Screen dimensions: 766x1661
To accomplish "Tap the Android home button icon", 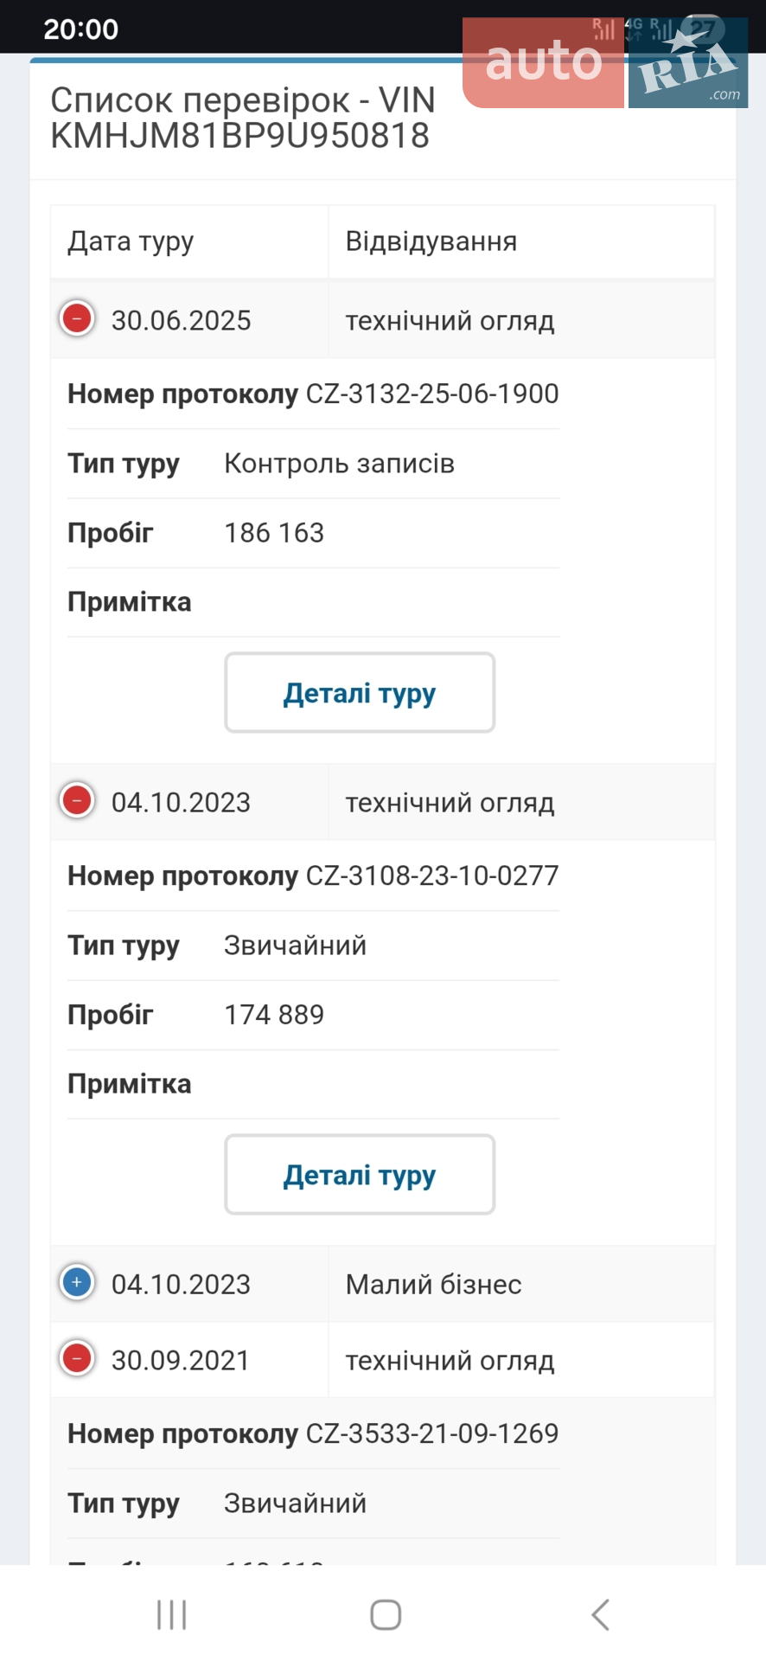I will pos(386,1614).
